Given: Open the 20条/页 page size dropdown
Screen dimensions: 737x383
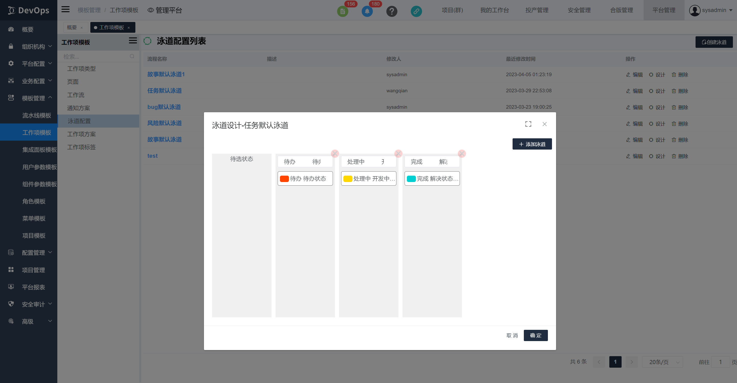Looking at the screenshot, I should (662, 362).
